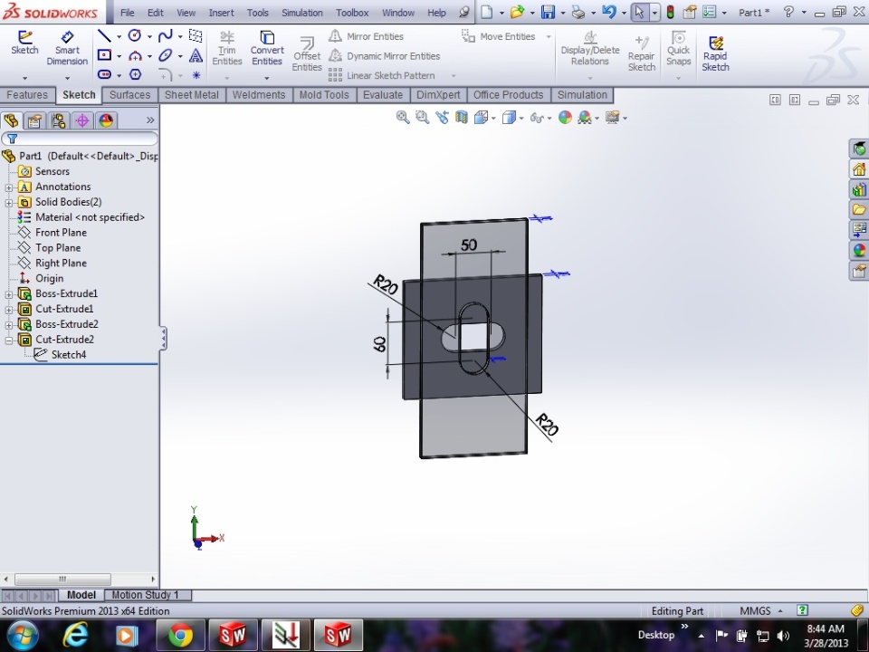Switch to the Evaluate tab
The image size is (869, 652).
[x=382, y=95]
